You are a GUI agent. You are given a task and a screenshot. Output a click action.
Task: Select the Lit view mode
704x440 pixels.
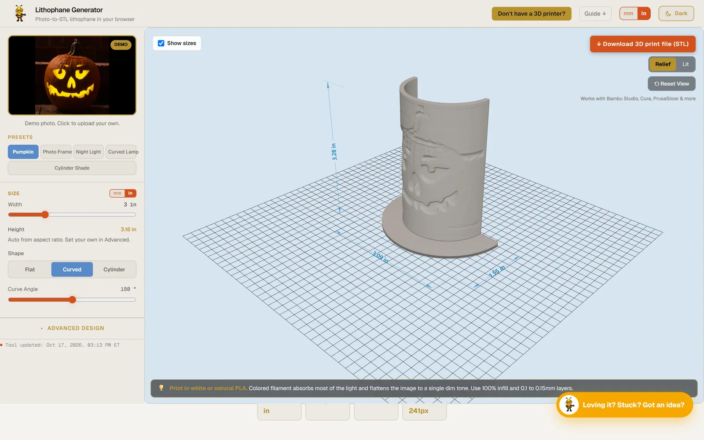click(x=686, y=64)
